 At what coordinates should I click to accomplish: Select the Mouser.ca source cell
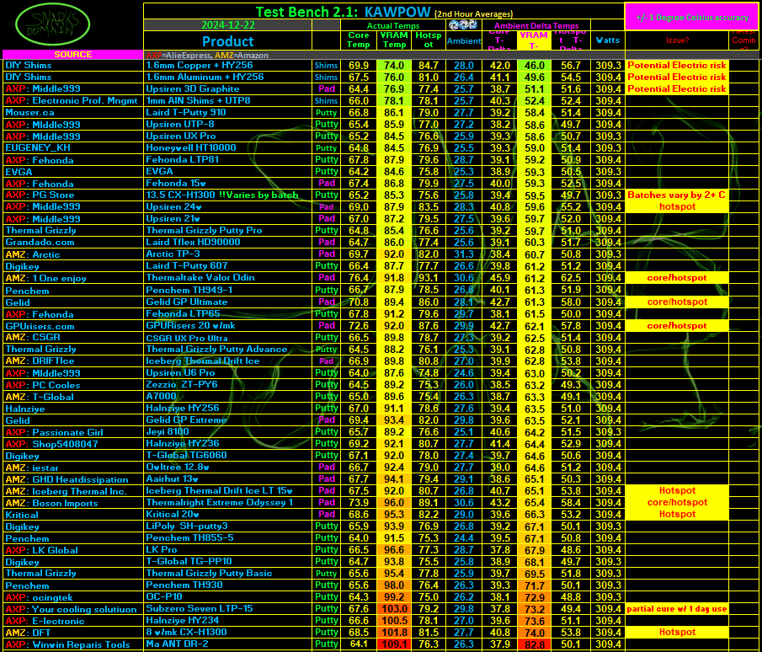(73, 112)
